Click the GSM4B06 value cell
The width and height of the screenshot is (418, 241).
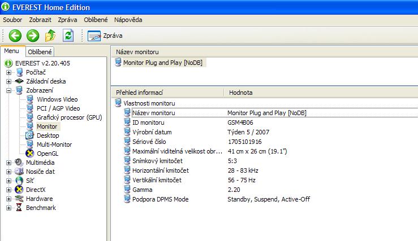(240, 122)
